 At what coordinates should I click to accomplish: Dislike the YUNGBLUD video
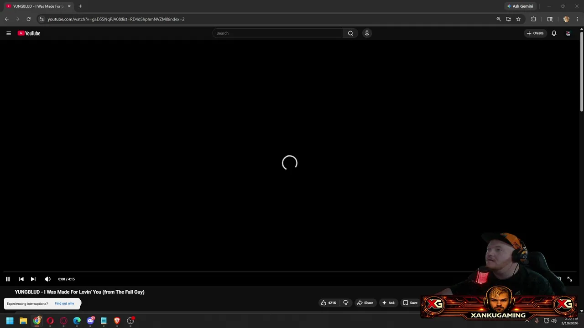click(346, 303)
